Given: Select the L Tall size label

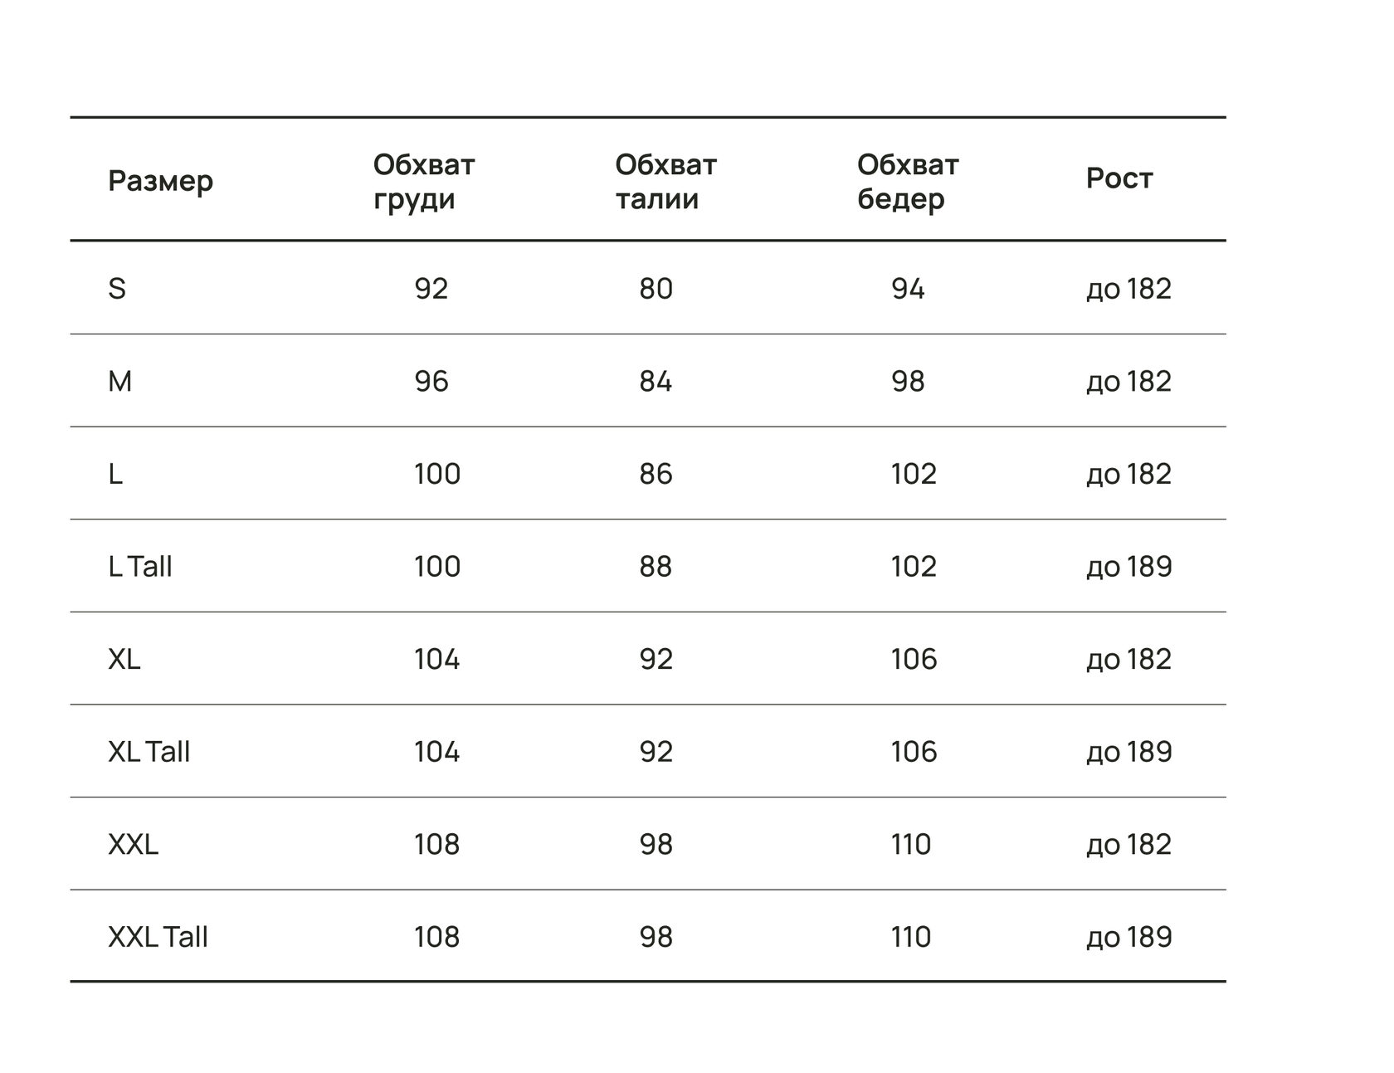Looking at the screenshot, I should coord(139,567).
